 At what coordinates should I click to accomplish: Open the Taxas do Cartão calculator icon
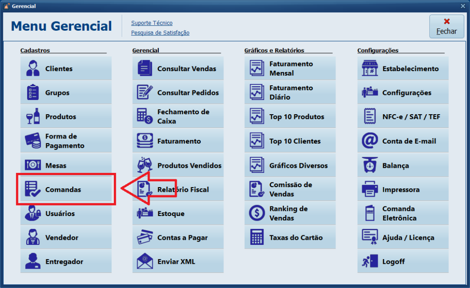257,238
